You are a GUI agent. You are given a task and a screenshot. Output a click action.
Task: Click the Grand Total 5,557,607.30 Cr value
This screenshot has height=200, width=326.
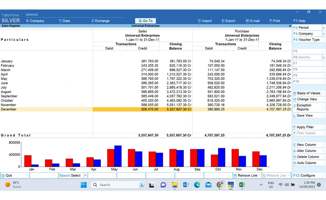pyautogui.click(x=179, y=136)
